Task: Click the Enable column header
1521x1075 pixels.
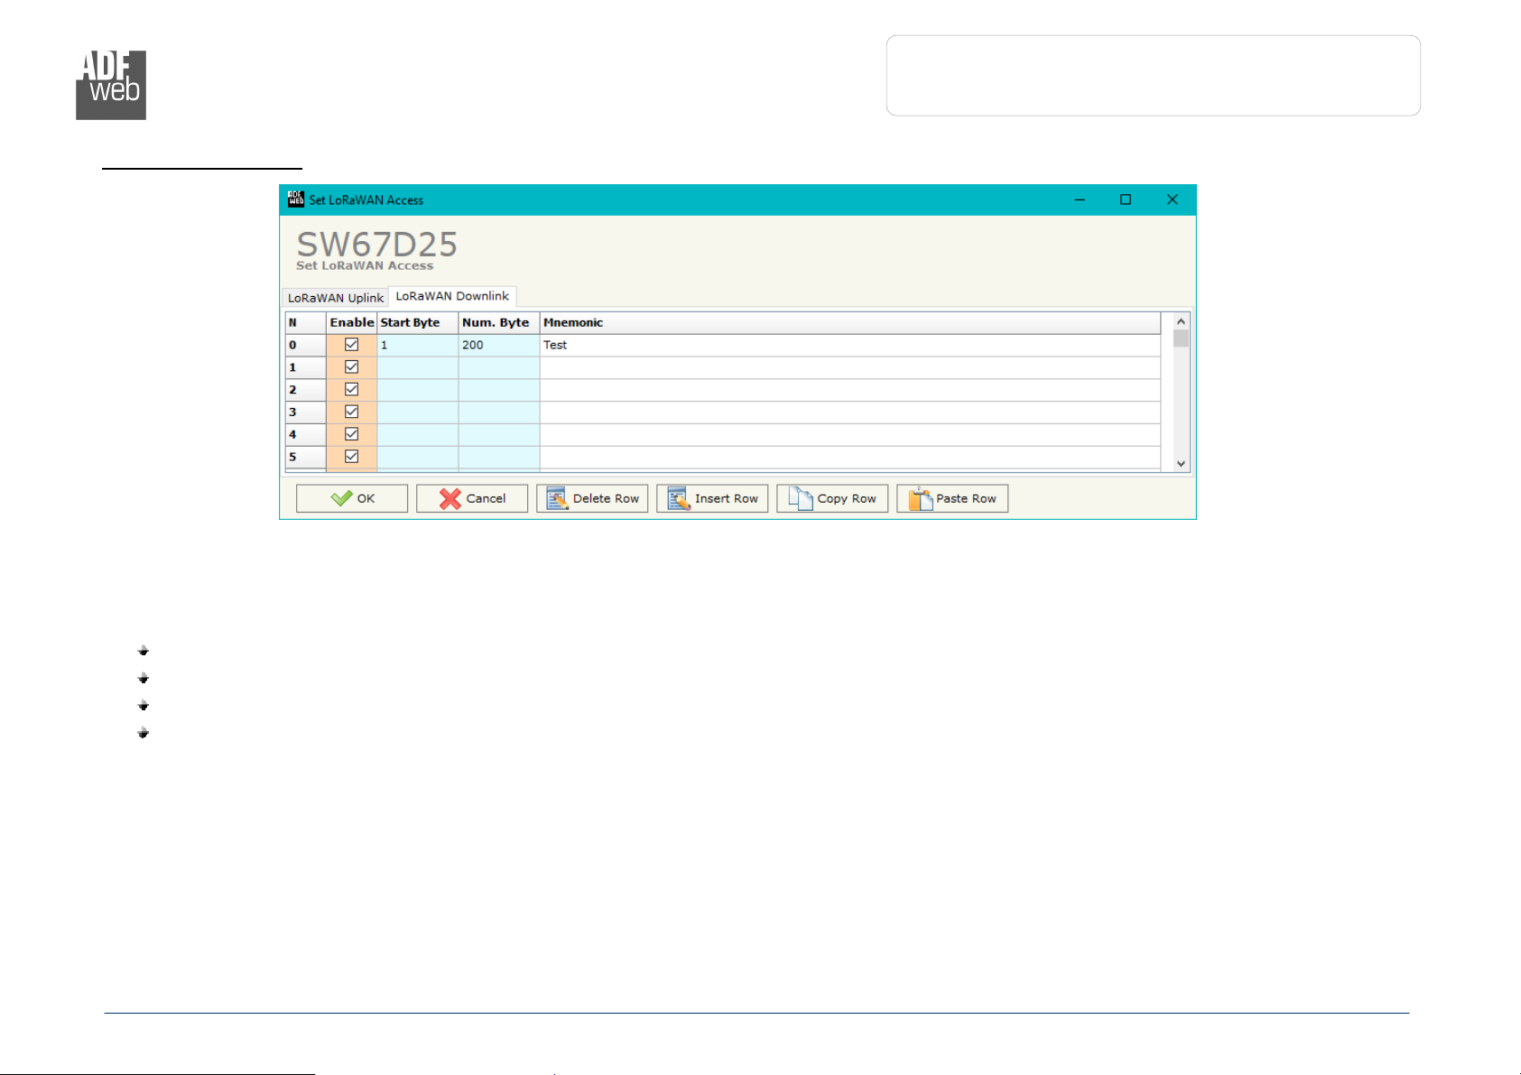Action: pyautogui.click(x=352, y=322)
